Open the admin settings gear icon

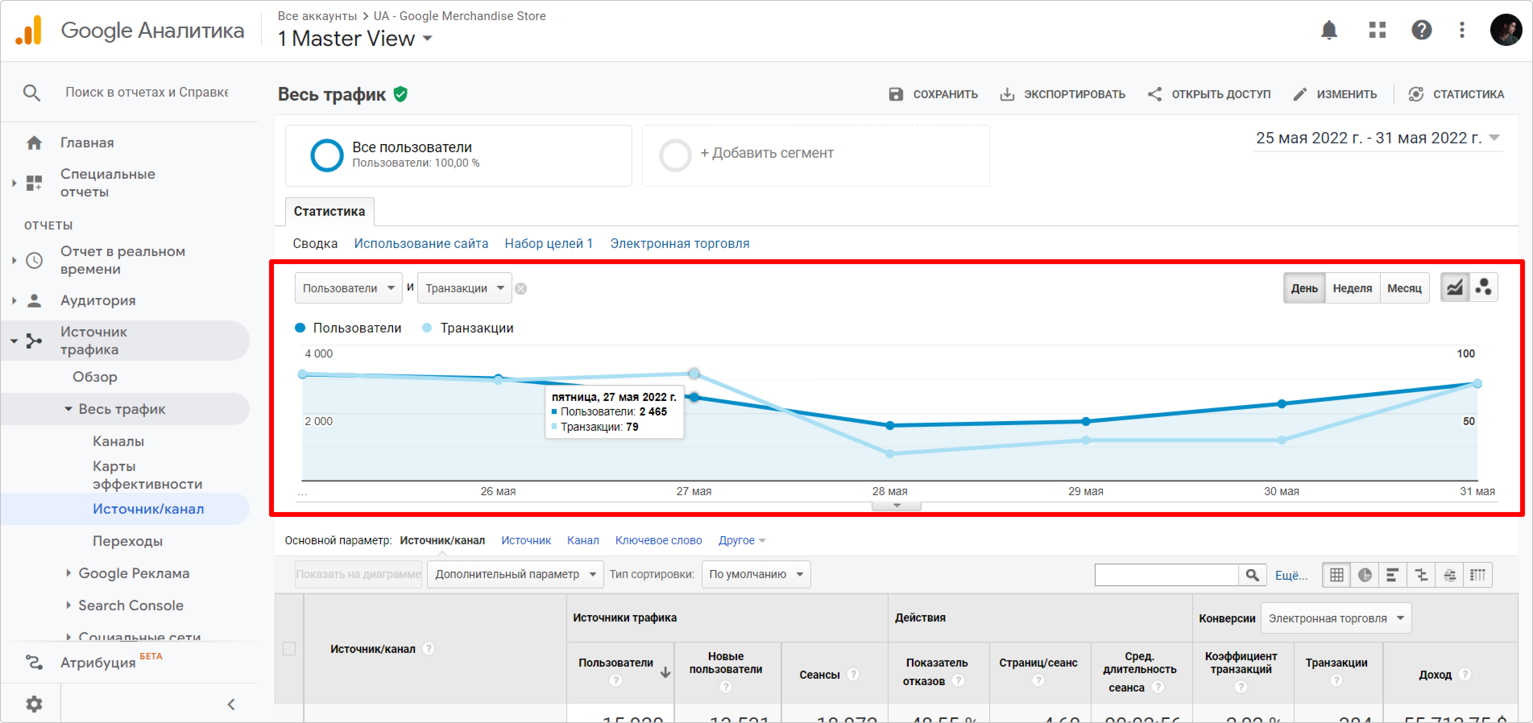coord(34,704)
